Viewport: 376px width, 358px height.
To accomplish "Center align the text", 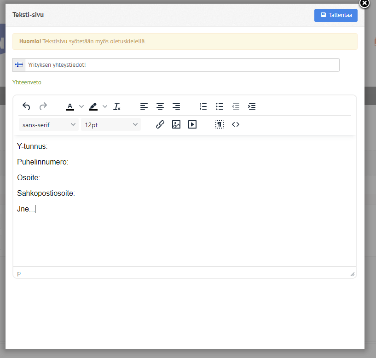I will tap(160, 106).
